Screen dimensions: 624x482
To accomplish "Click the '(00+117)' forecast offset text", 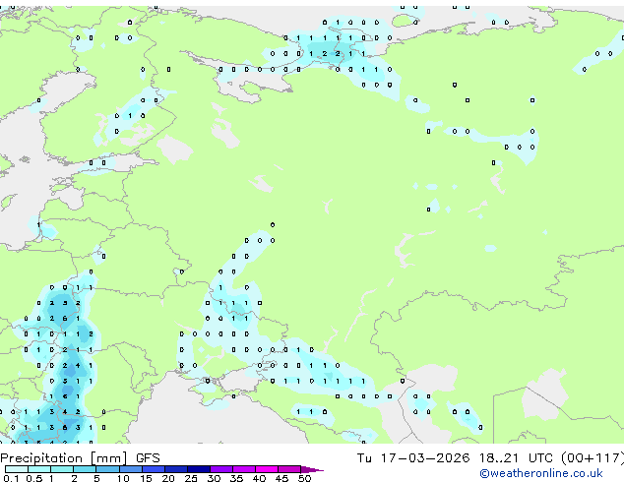I will 593,458.
